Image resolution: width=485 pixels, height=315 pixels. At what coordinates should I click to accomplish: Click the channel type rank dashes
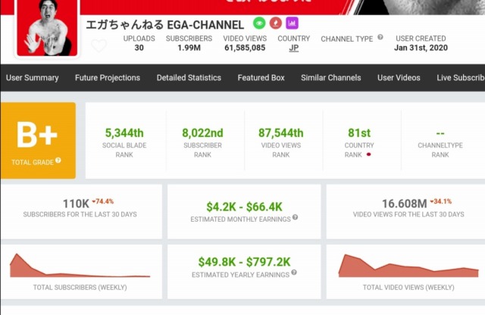tap(440, 133)
